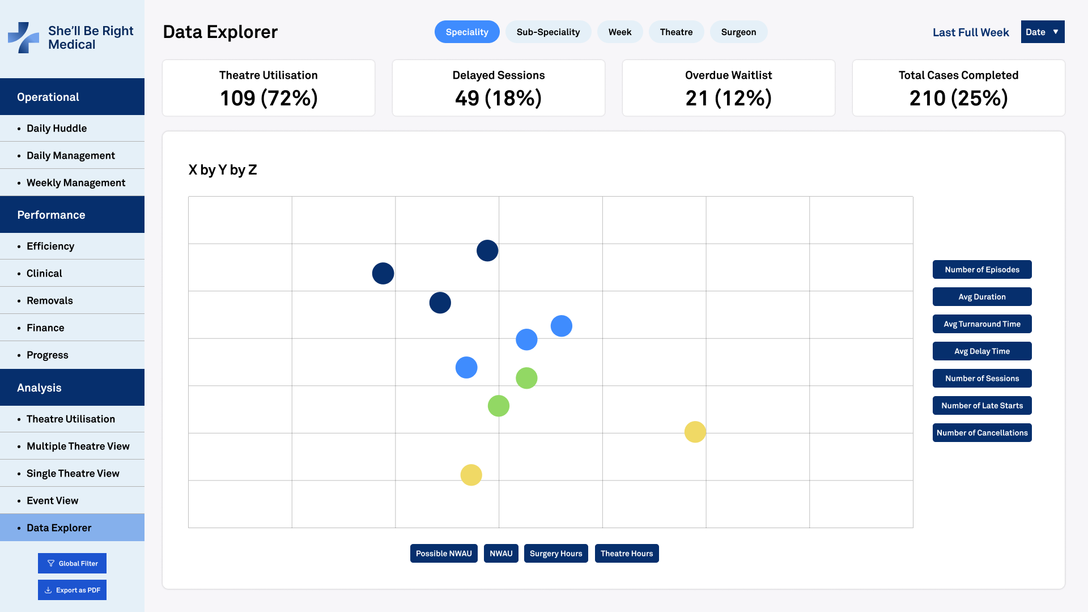Open Multiple Theatre View
The height and width of the screenshot is (612, 1088).
click(x=72, y=446)
